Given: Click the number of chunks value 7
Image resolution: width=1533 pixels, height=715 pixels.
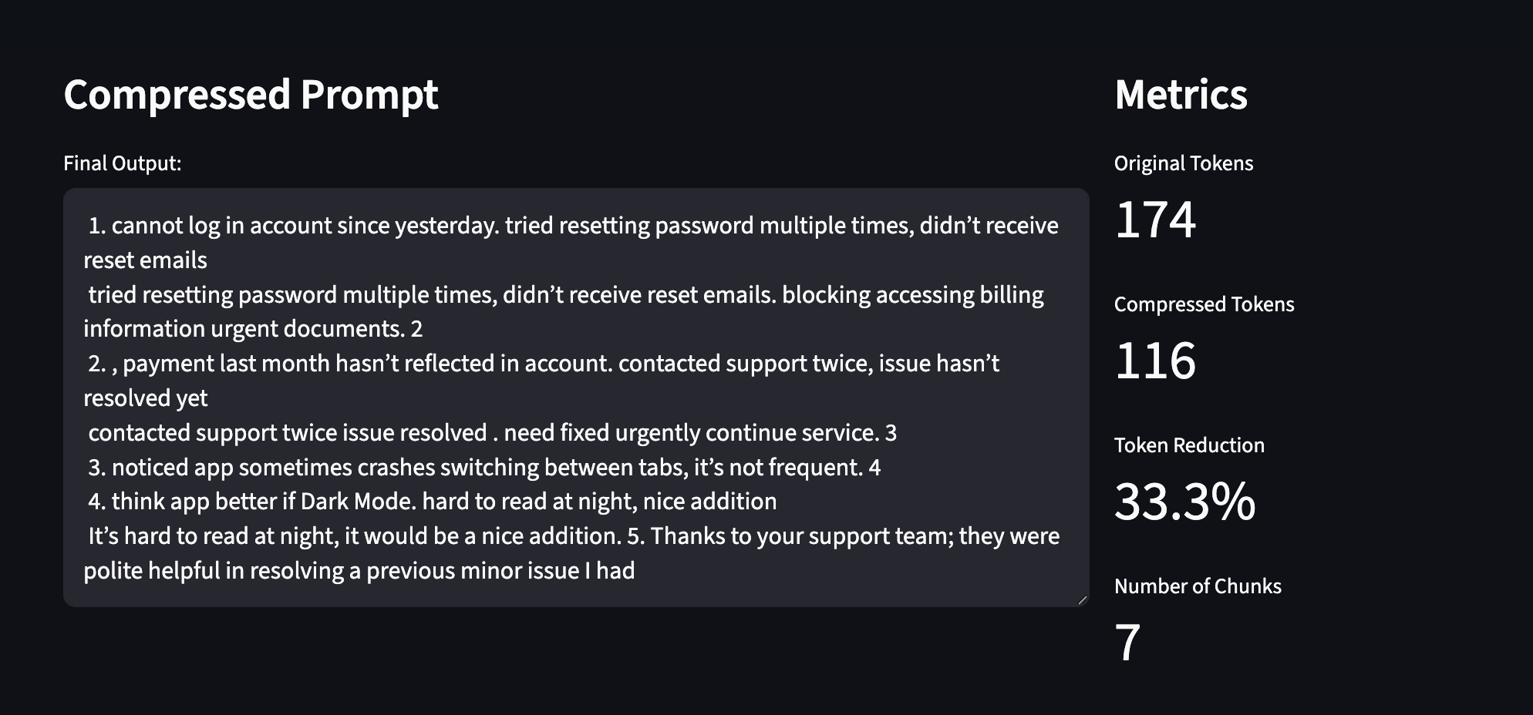Looking at the screenshot, I should [x=1127, y=643].
